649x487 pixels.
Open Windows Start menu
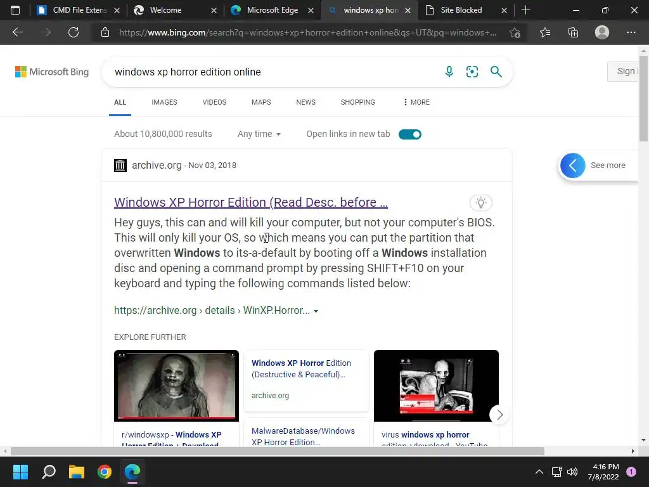[20, 472]
